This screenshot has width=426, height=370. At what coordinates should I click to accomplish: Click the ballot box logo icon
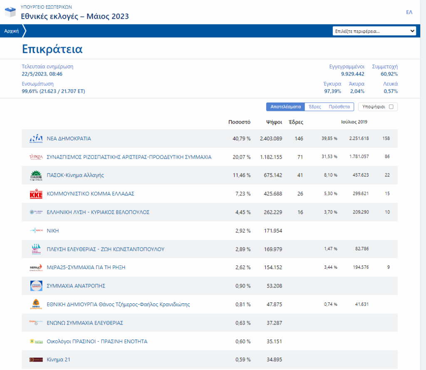[x=10, y=12]
